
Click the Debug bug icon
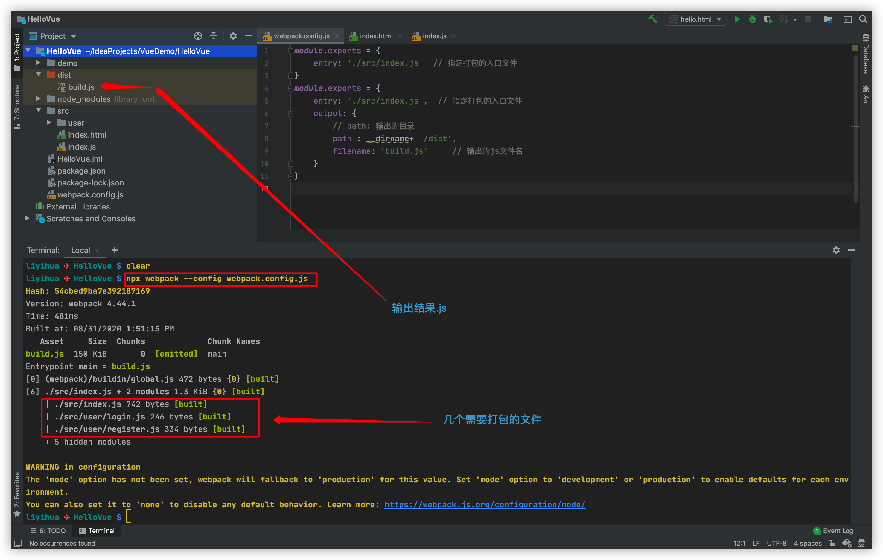click(x=752, y=19)
